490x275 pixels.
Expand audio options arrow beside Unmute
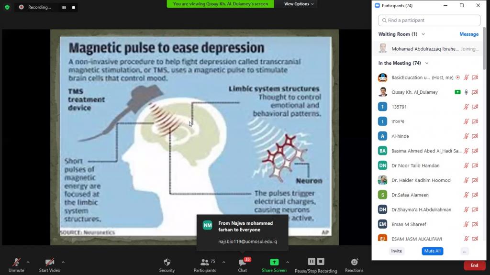[28, 262]
